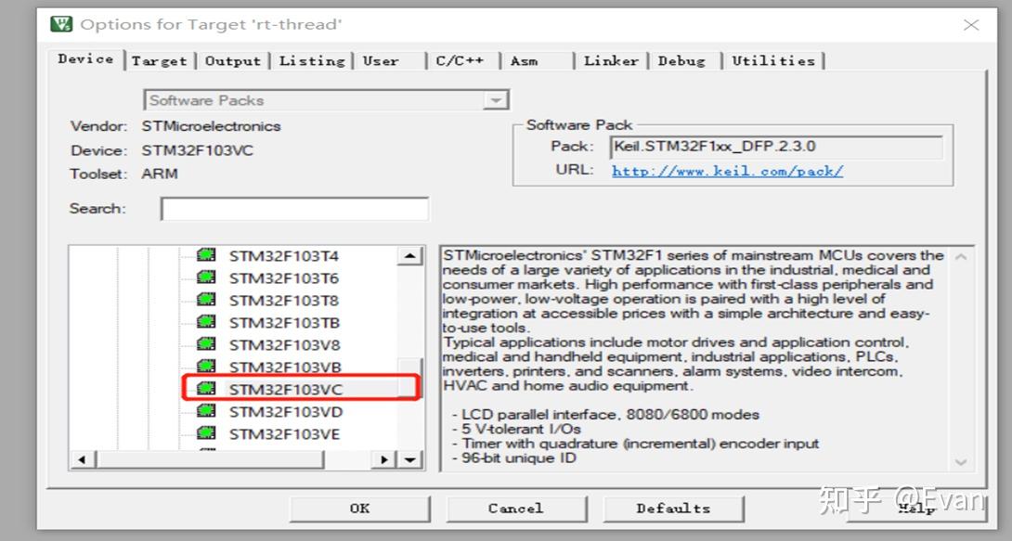1012x541 pixels.
Task: Open the Debug tab
Action: click(683, 59)
